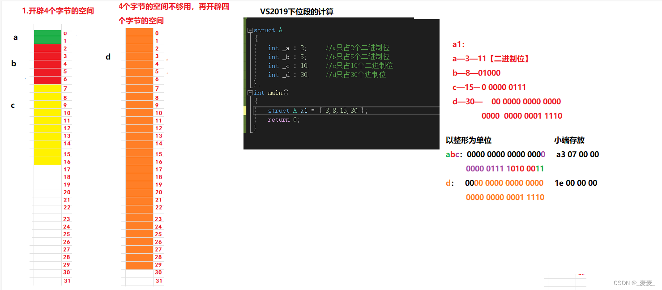Viewport: 662px width, 290px height.
Task: Click the text 'b—8—01000'
Action: click(476, 73)
